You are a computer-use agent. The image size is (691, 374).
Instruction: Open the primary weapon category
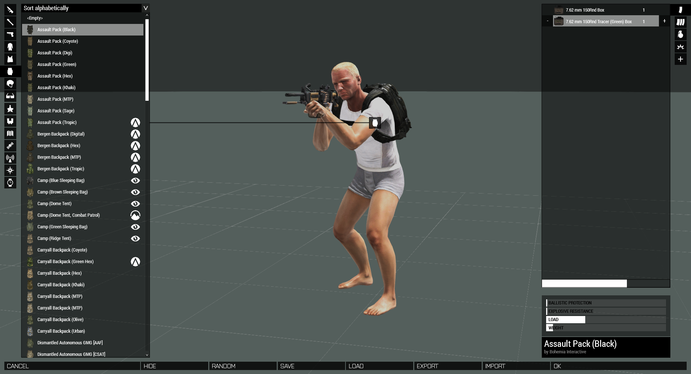coord(10,10)
